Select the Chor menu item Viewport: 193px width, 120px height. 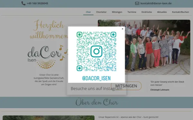(x=88, y=12)
